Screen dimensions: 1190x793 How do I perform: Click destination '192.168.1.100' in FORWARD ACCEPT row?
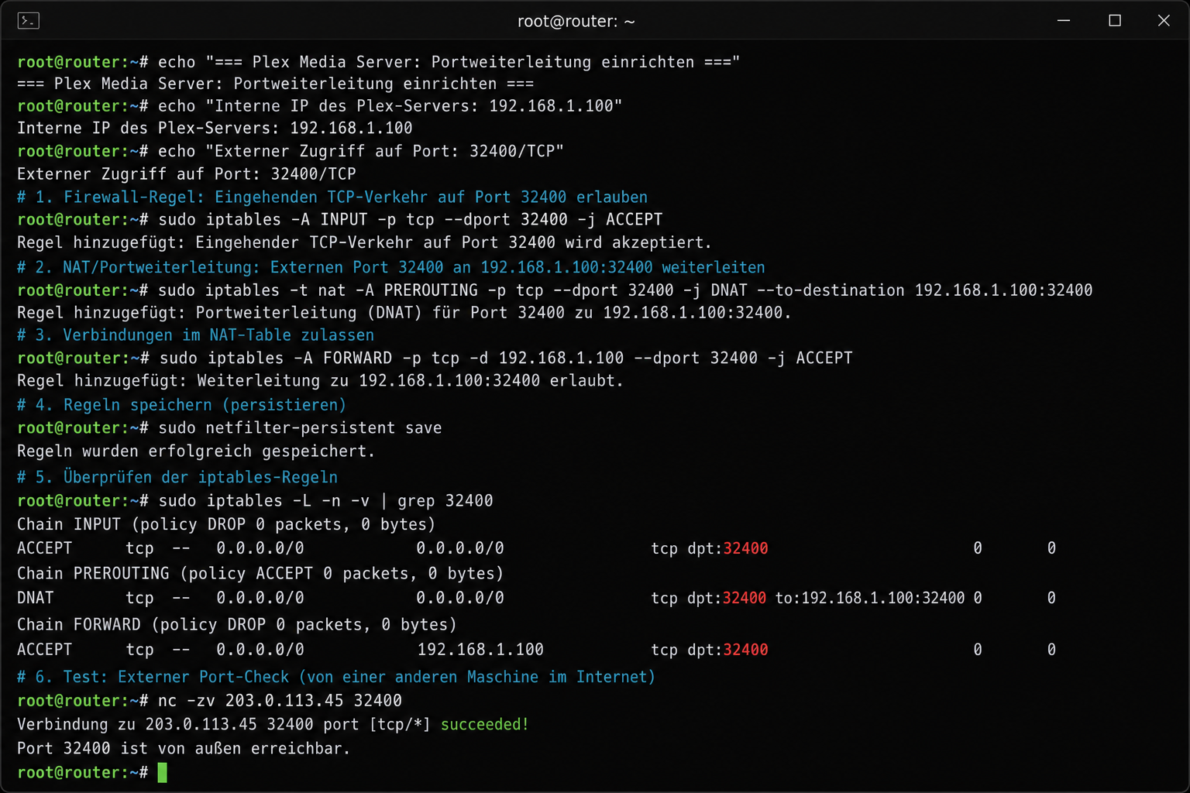coord(480,650)
